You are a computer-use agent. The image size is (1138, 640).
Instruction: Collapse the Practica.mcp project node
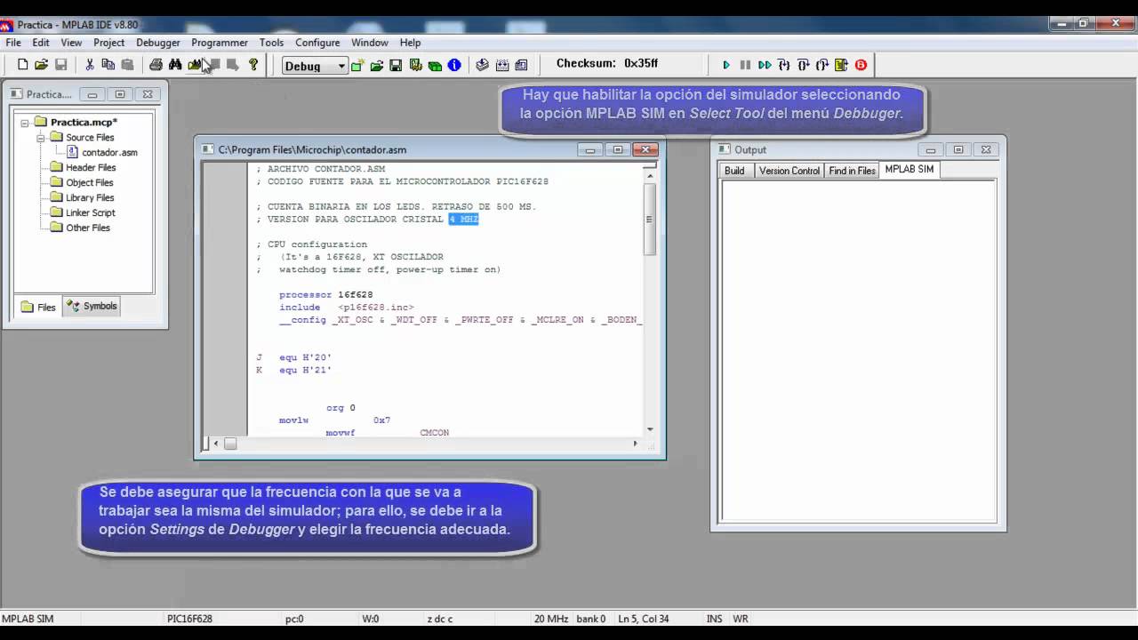click(25, 123)
